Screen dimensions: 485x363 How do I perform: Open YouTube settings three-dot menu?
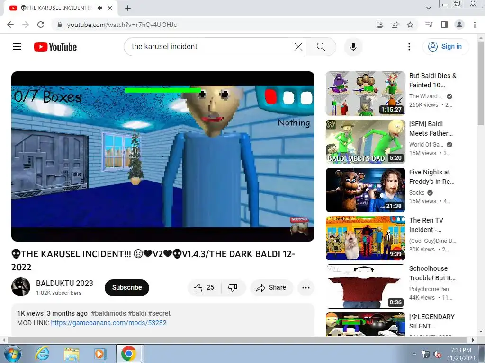(409, 47)
